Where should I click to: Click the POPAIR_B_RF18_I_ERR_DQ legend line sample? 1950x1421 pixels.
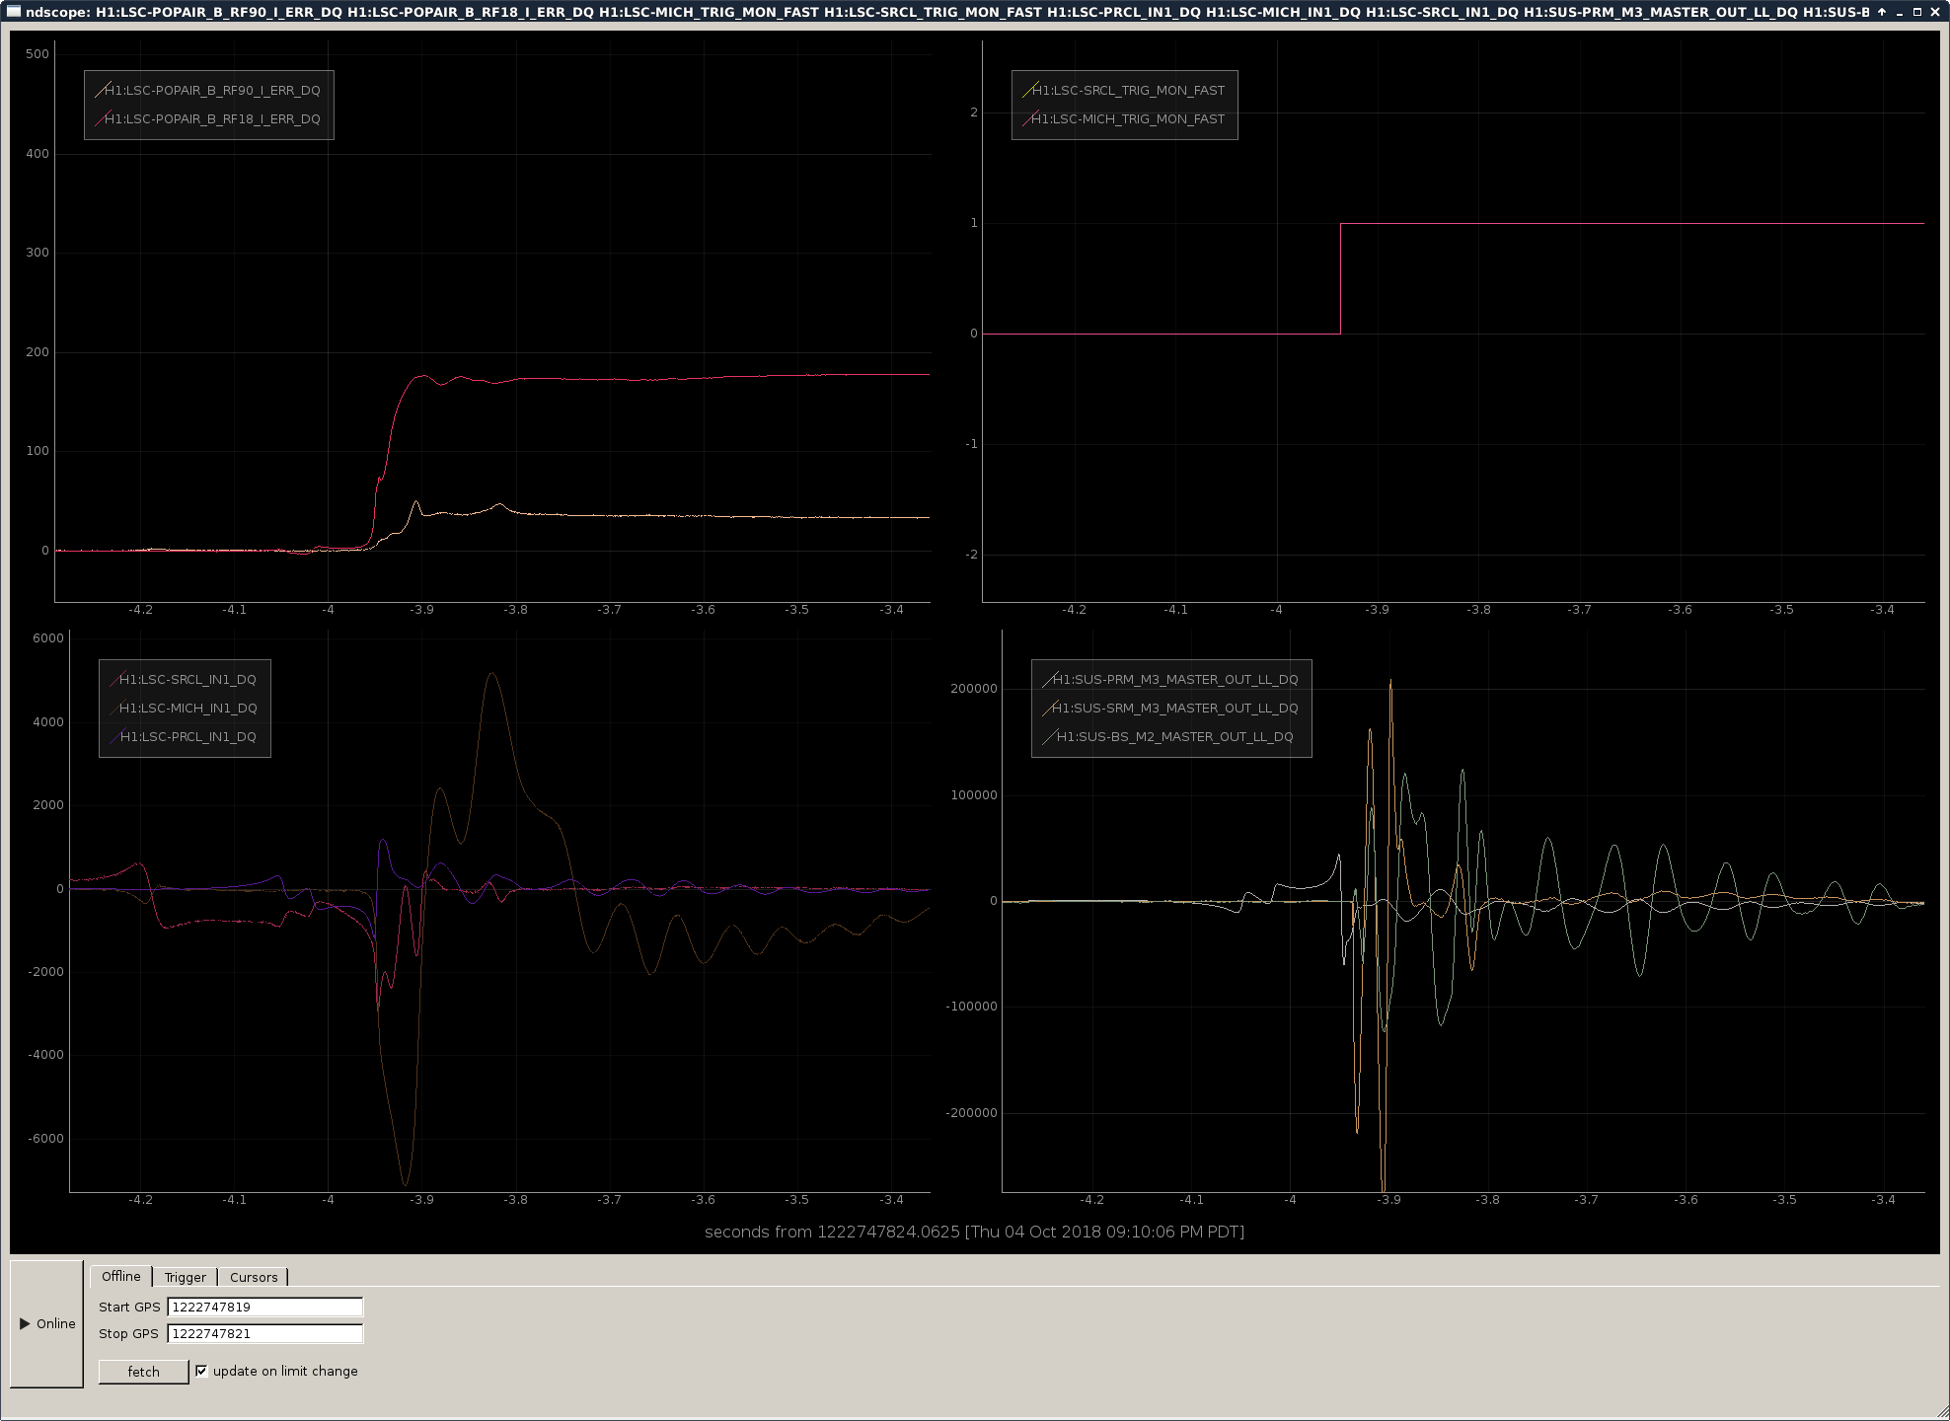(101, 119)
